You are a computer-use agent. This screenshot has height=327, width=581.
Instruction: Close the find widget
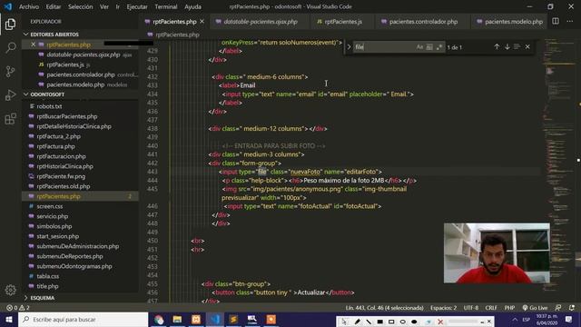click(527, 46)
